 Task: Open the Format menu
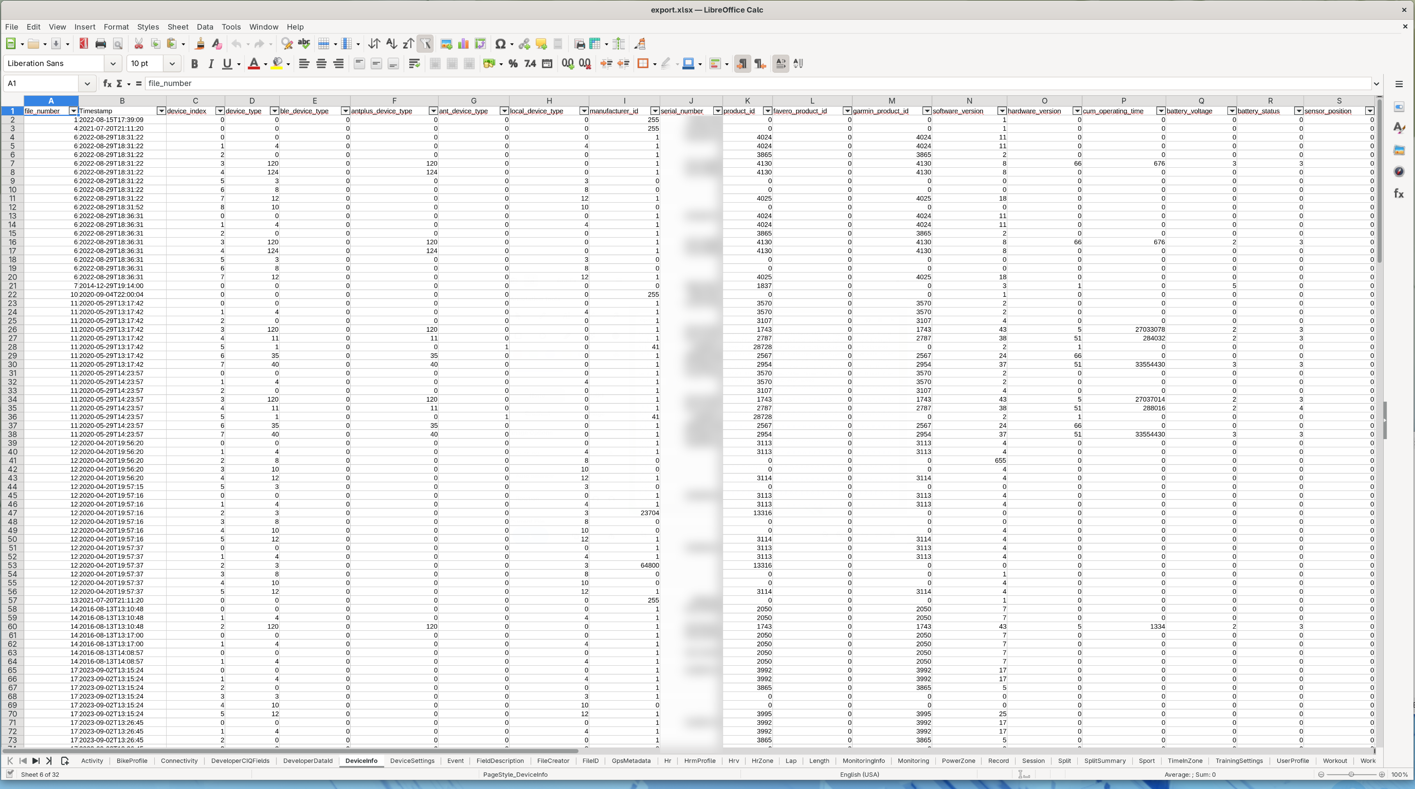pyautogui.click(x=116, y=27)
